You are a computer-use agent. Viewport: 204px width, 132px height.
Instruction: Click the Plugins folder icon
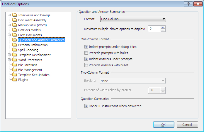(14, 80)
